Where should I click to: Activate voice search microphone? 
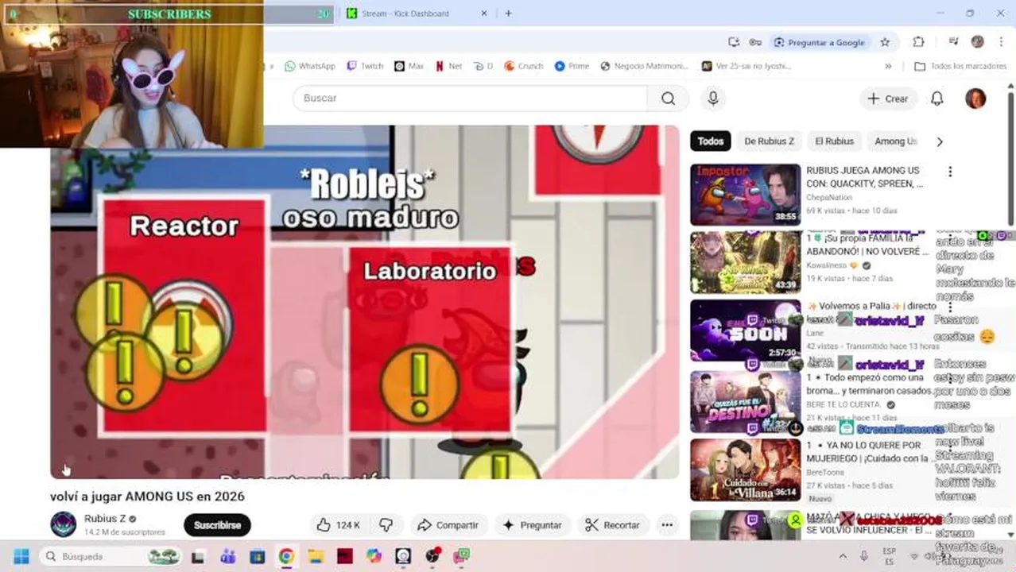pyautogui.click(x=713, y=99)
